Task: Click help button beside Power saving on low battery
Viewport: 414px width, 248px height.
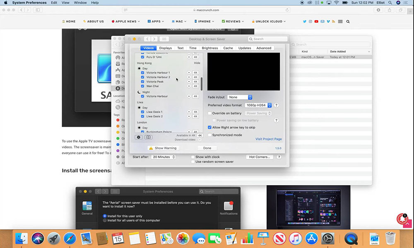Action: pyautogui.click(x=276, y=120)
